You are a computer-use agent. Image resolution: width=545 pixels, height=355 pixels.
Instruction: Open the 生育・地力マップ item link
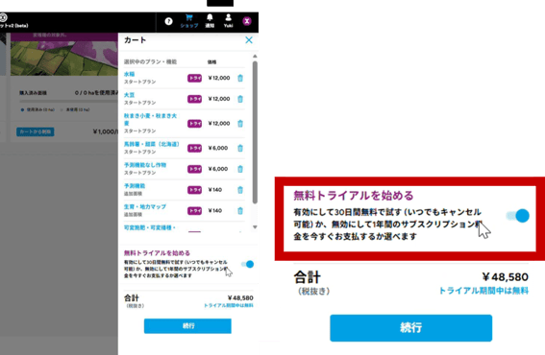click(145, 207)
